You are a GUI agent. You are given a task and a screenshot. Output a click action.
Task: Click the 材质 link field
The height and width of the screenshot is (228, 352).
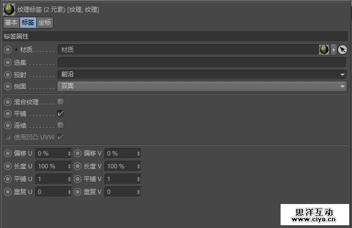coord(187,50)
